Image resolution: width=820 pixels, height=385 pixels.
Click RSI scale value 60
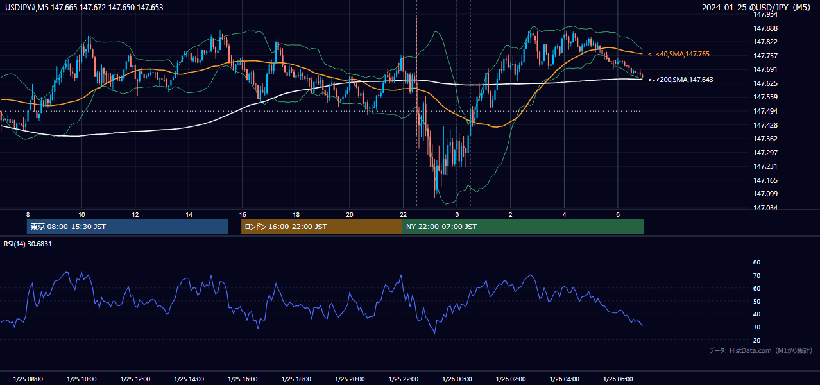756,289
